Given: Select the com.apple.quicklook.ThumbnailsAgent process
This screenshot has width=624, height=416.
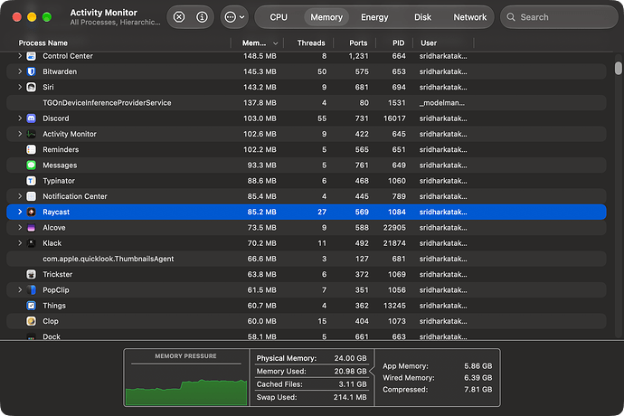Looking at the screenshot, I should coord(307,259).
